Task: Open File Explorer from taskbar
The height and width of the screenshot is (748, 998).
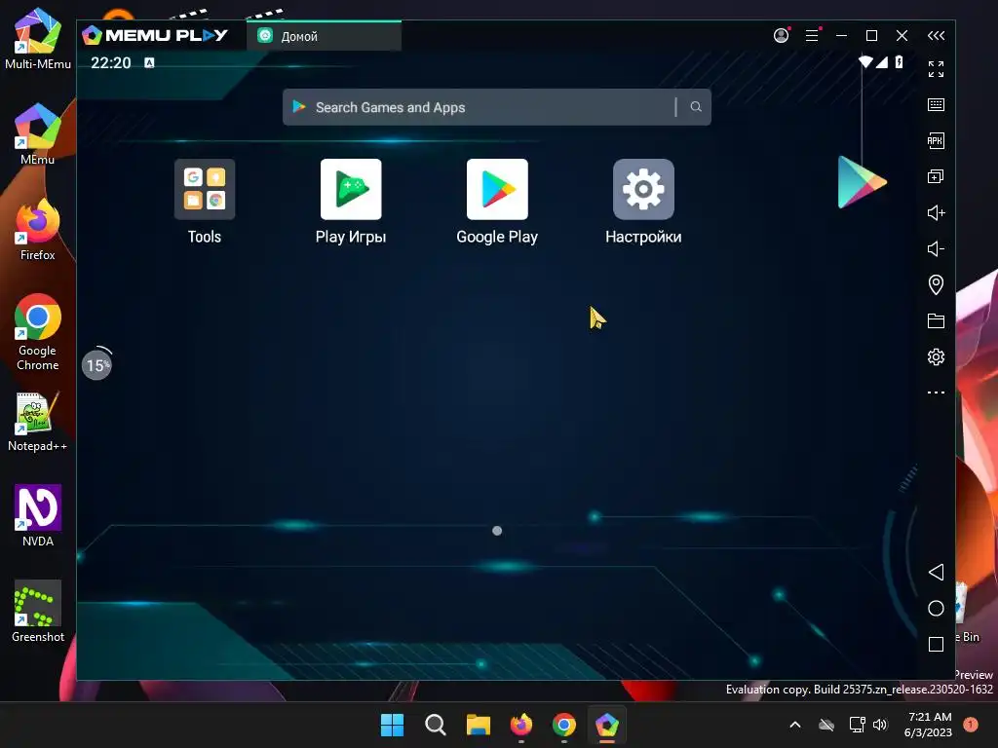Action: coord(478,725)
